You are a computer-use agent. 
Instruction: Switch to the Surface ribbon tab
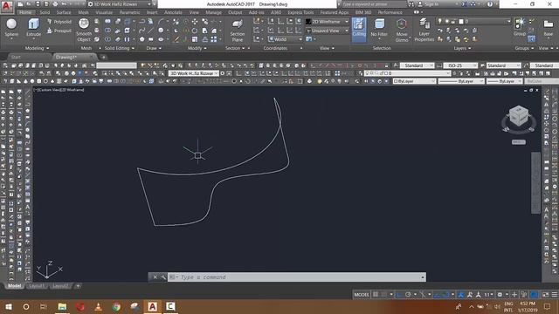click(x=64, y=12)
